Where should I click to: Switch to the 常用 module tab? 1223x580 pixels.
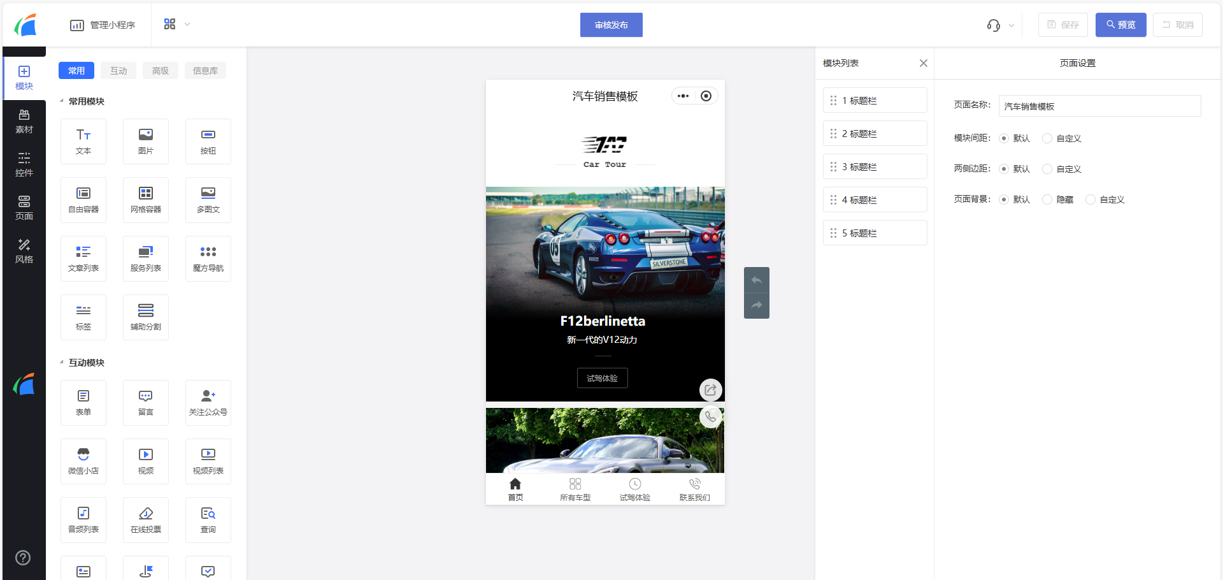(76, 71)
